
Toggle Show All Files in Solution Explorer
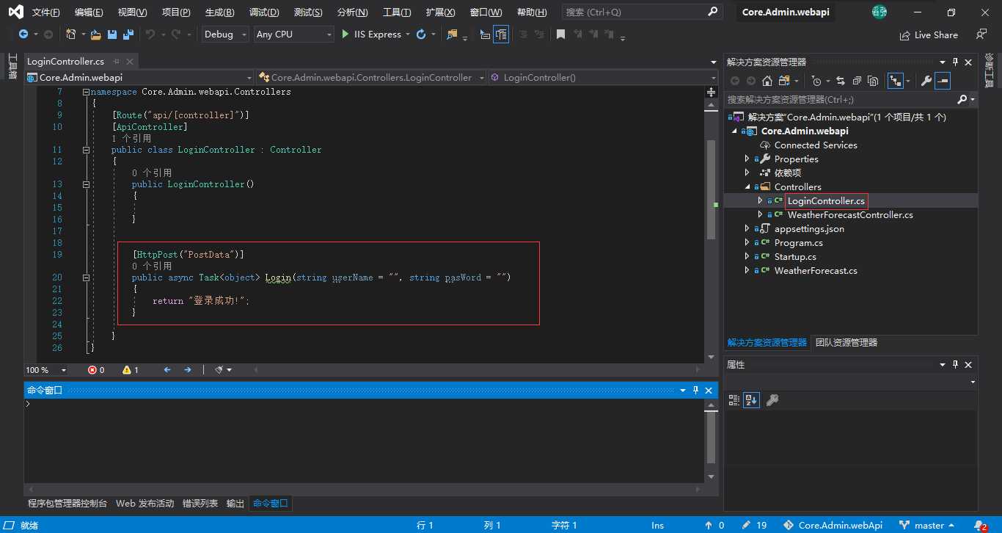pos(872,81)
